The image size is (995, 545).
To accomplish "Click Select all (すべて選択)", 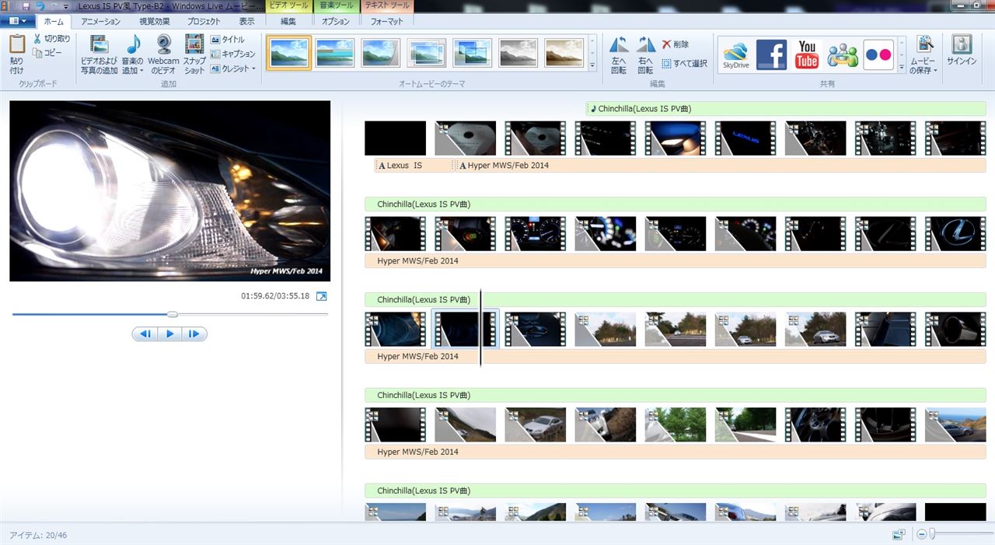I will coord(684,64).
